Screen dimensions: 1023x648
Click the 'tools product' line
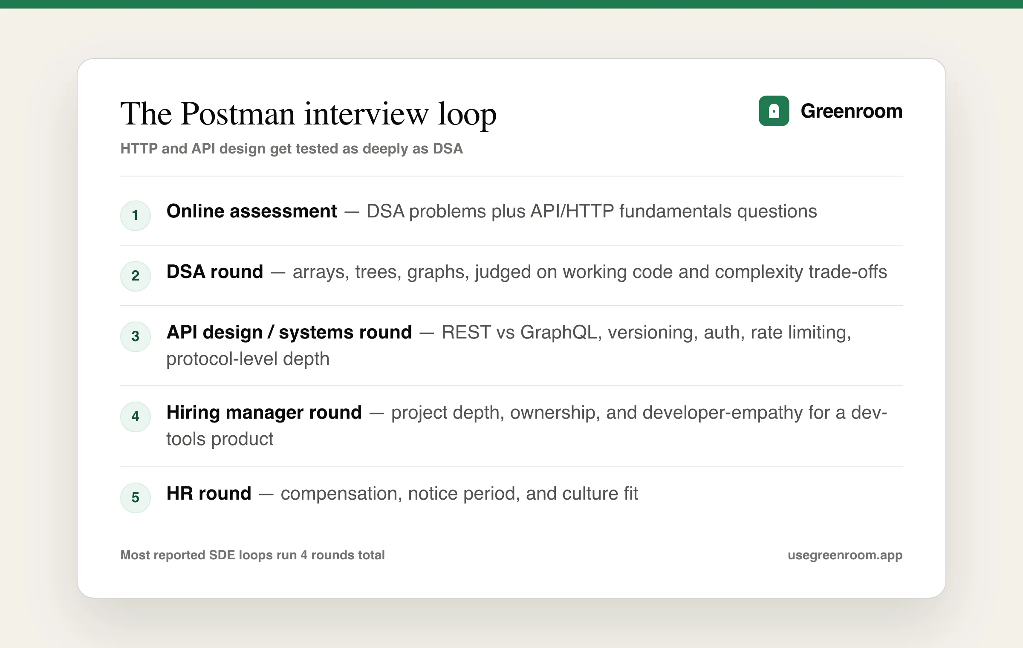(220, 439)
